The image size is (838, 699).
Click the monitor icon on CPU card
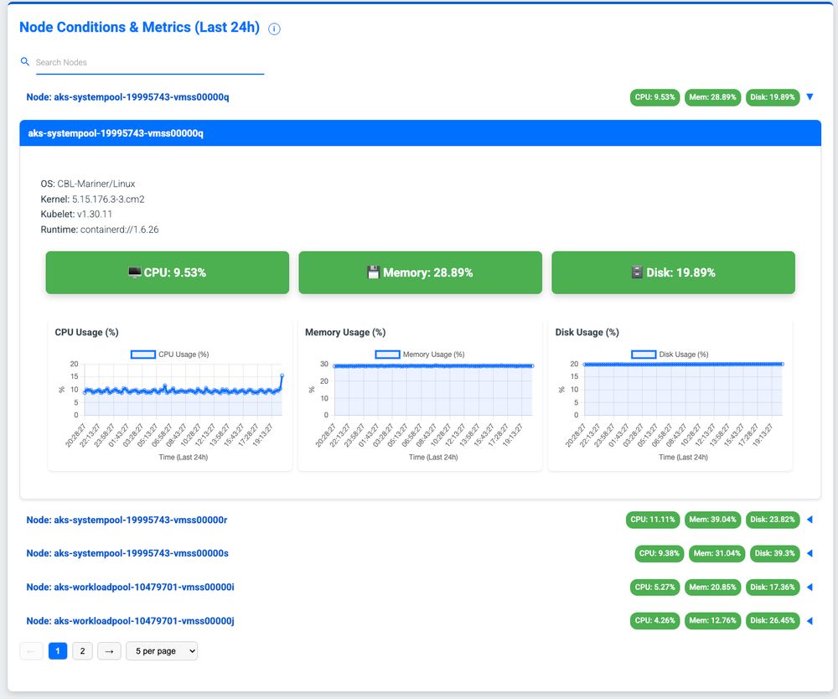(x=135, y=272)
